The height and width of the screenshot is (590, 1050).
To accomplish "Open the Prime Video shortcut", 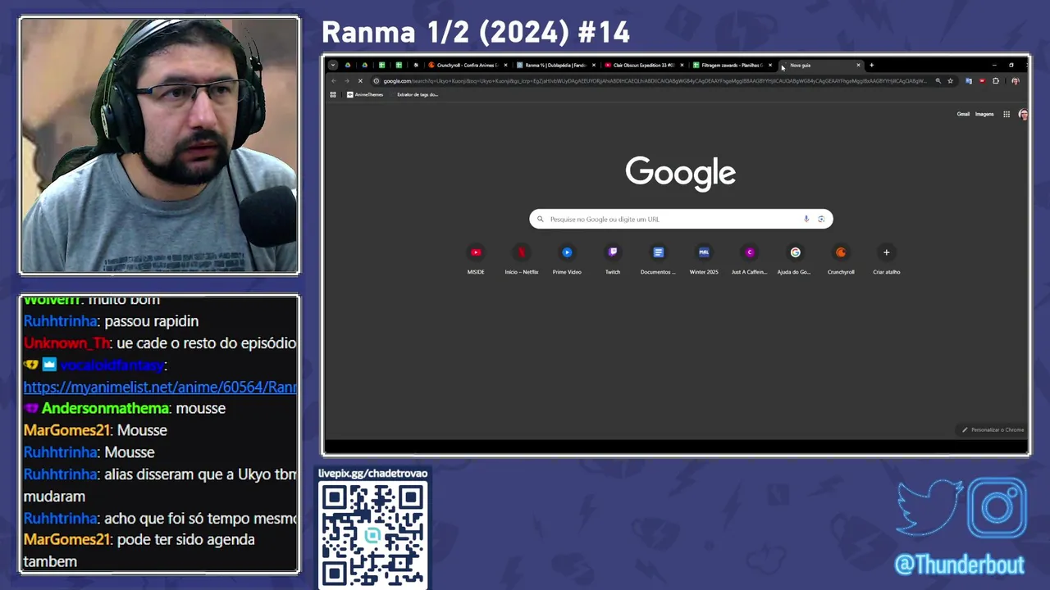I will (x=567, y=260).
